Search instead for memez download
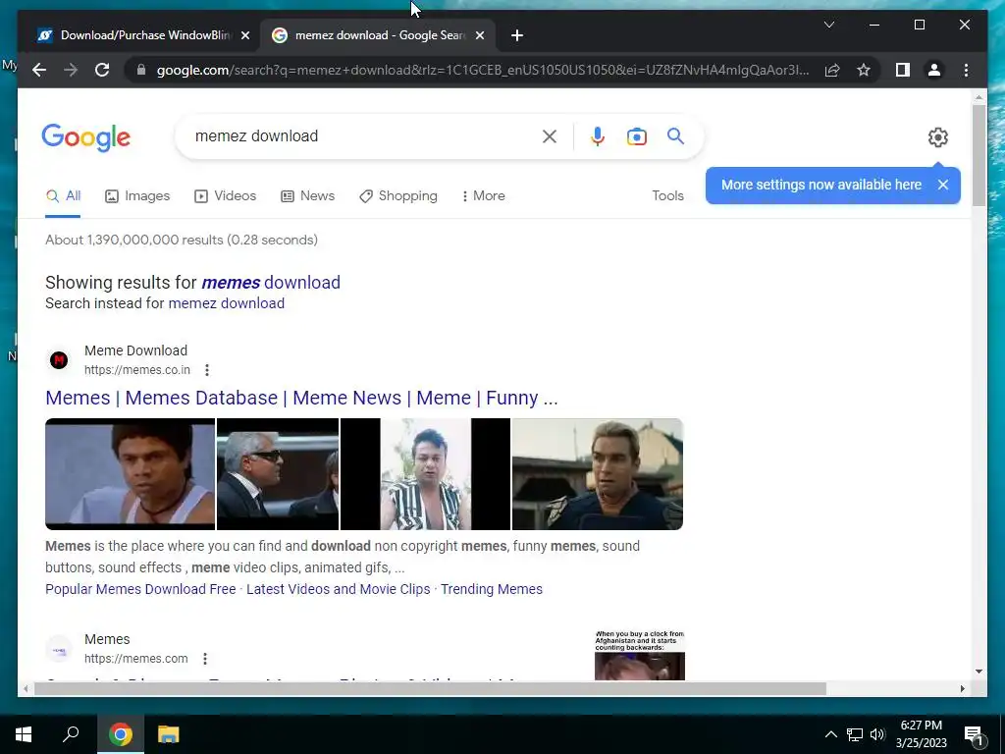This screenshot has width=1005, height=754. click(x=227, y=303)
